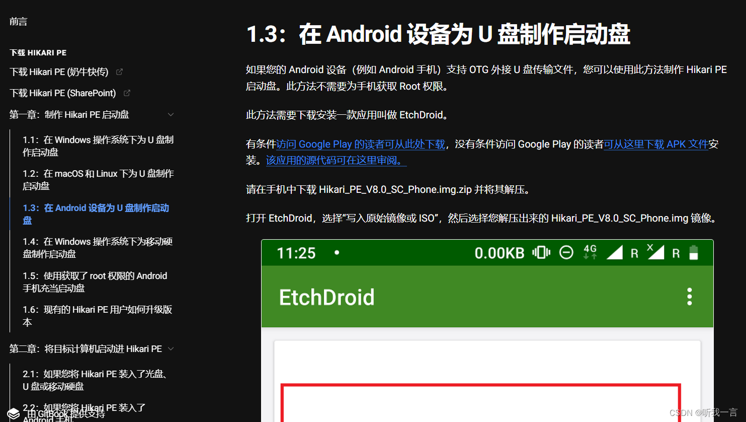Click 该应用的源代码可在这里审阅 link
This screenshot has width=746, height=422.
(x=336, y=161)
